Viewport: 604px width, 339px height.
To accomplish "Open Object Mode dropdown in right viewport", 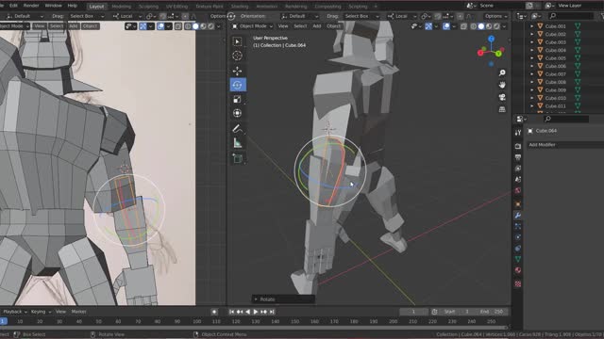I will tap(253, 26).
